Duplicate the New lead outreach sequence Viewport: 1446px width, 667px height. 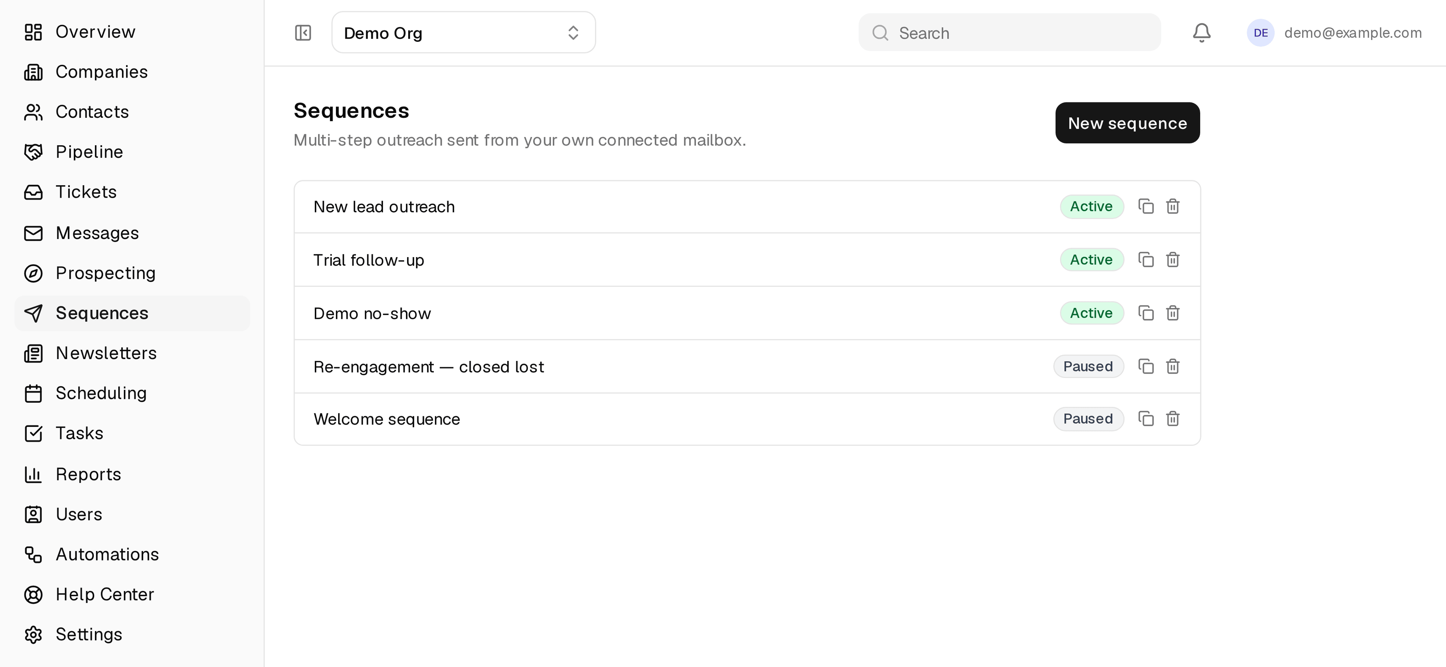click(1146, 206)
